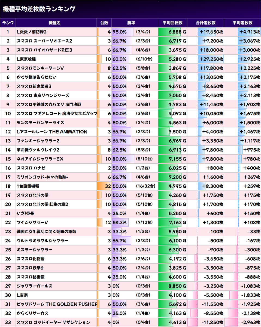Click the 合計差枚数 column header
The image size is (261, 327).
pos(205,23)
